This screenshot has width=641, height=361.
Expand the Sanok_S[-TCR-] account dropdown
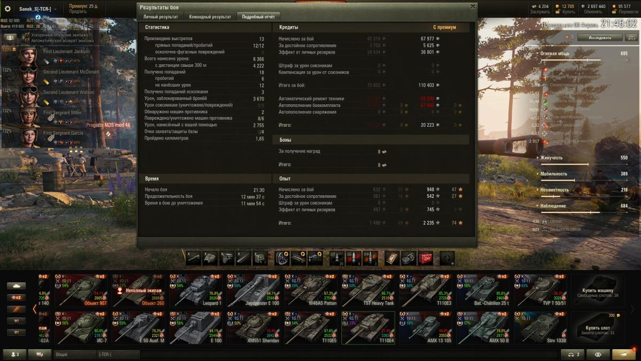[x=37, y=9]
